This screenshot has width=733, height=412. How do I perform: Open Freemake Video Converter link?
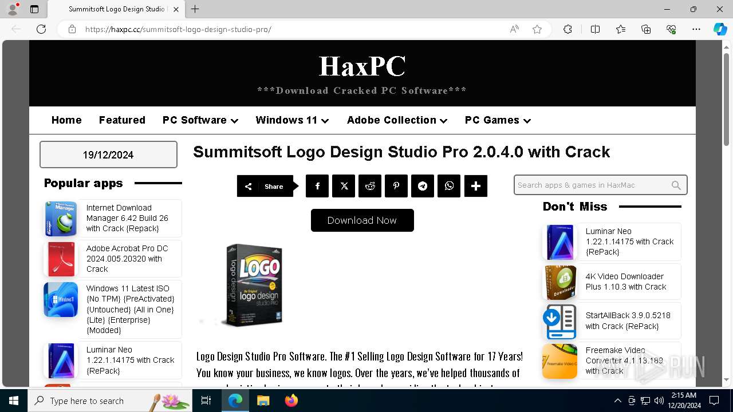coord(624,360)
